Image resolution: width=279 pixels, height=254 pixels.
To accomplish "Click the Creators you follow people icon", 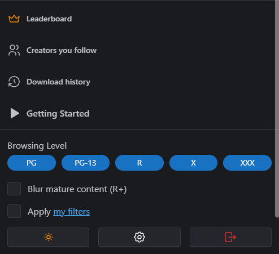I will pos(14,50).
